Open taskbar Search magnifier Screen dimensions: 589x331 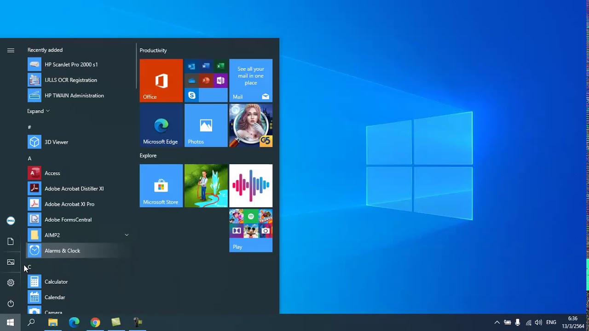(31, 322)
